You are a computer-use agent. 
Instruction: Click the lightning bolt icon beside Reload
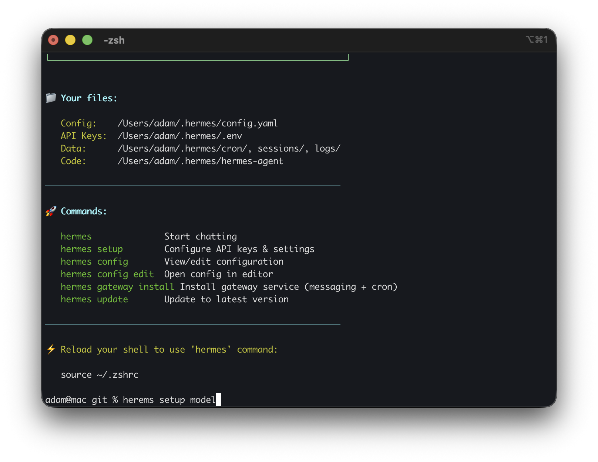coord(51,349)
